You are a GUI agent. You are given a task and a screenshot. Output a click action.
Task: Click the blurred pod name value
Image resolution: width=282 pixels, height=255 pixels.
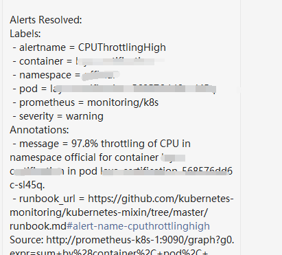click(133, 89)
